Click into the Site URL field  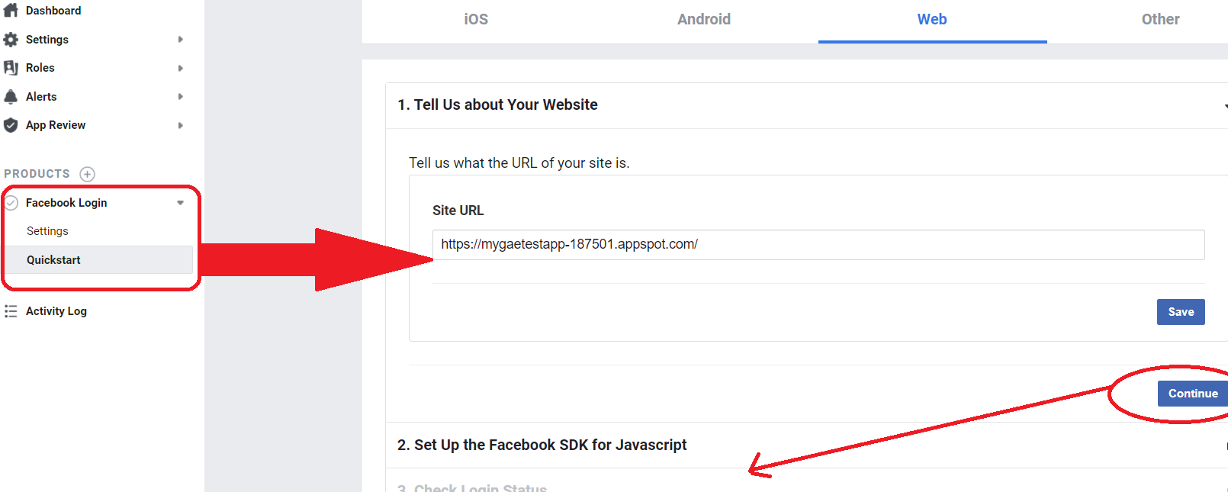point(818,245)
